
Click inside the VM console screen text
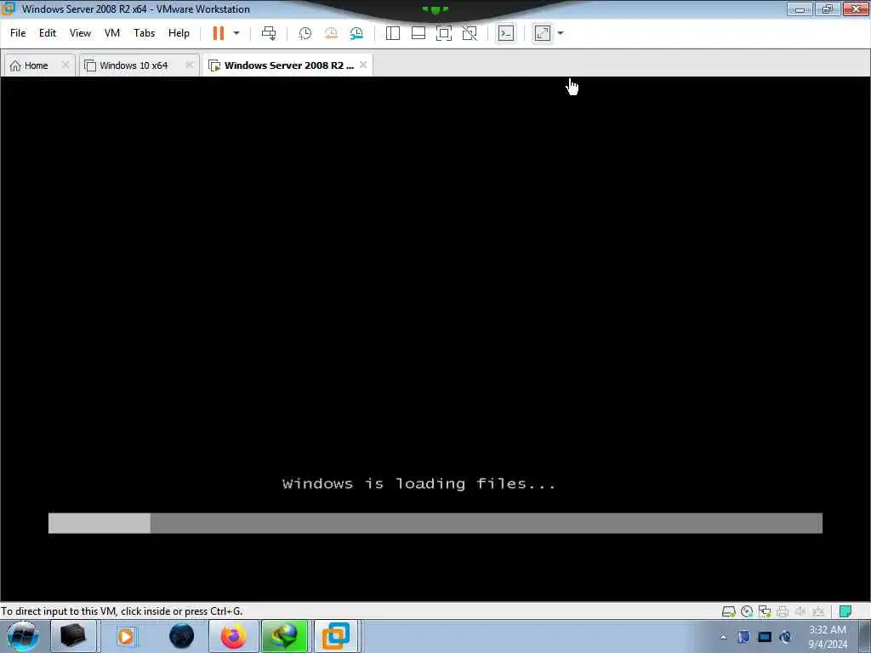pyautogui.click(x=418, y=484)
